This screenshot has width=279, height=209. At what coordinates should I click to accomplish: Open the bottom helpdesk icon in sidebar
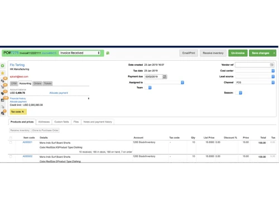click(x=3, y=113)
